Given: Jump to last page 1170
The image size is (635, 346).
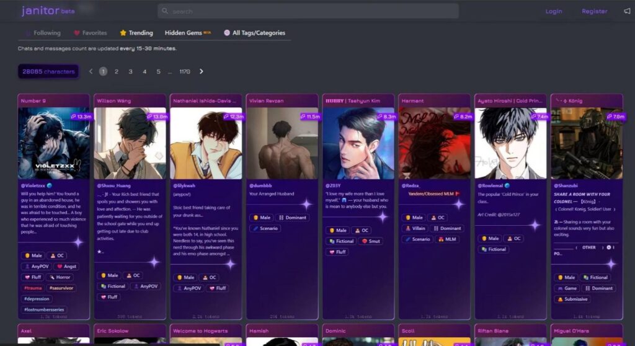Looking at the screenshot, I should click(184, 71).
